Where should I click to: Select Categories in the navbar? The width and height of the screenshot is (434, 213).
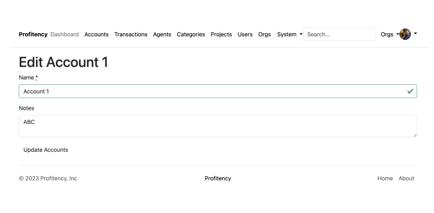(191, 34)
